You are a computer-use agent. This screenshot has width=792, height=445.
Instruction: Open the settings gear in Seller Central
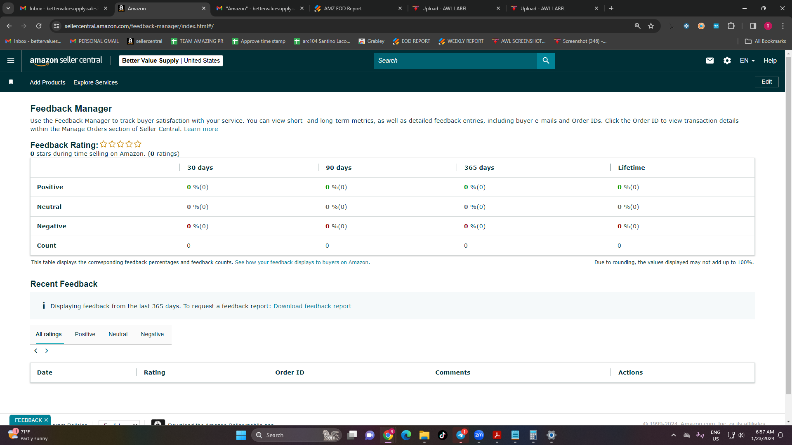pyautogui.click(x=727, y=61)
